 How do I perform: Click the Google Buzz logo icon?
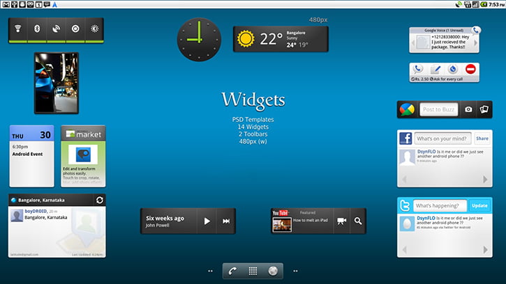pyautogui.click(x=406, y=110)
